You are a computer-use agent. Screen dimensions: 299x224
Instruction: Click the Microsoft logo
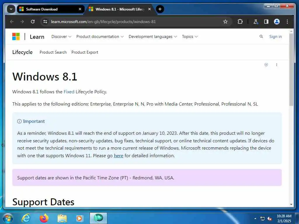click(16, 36)
